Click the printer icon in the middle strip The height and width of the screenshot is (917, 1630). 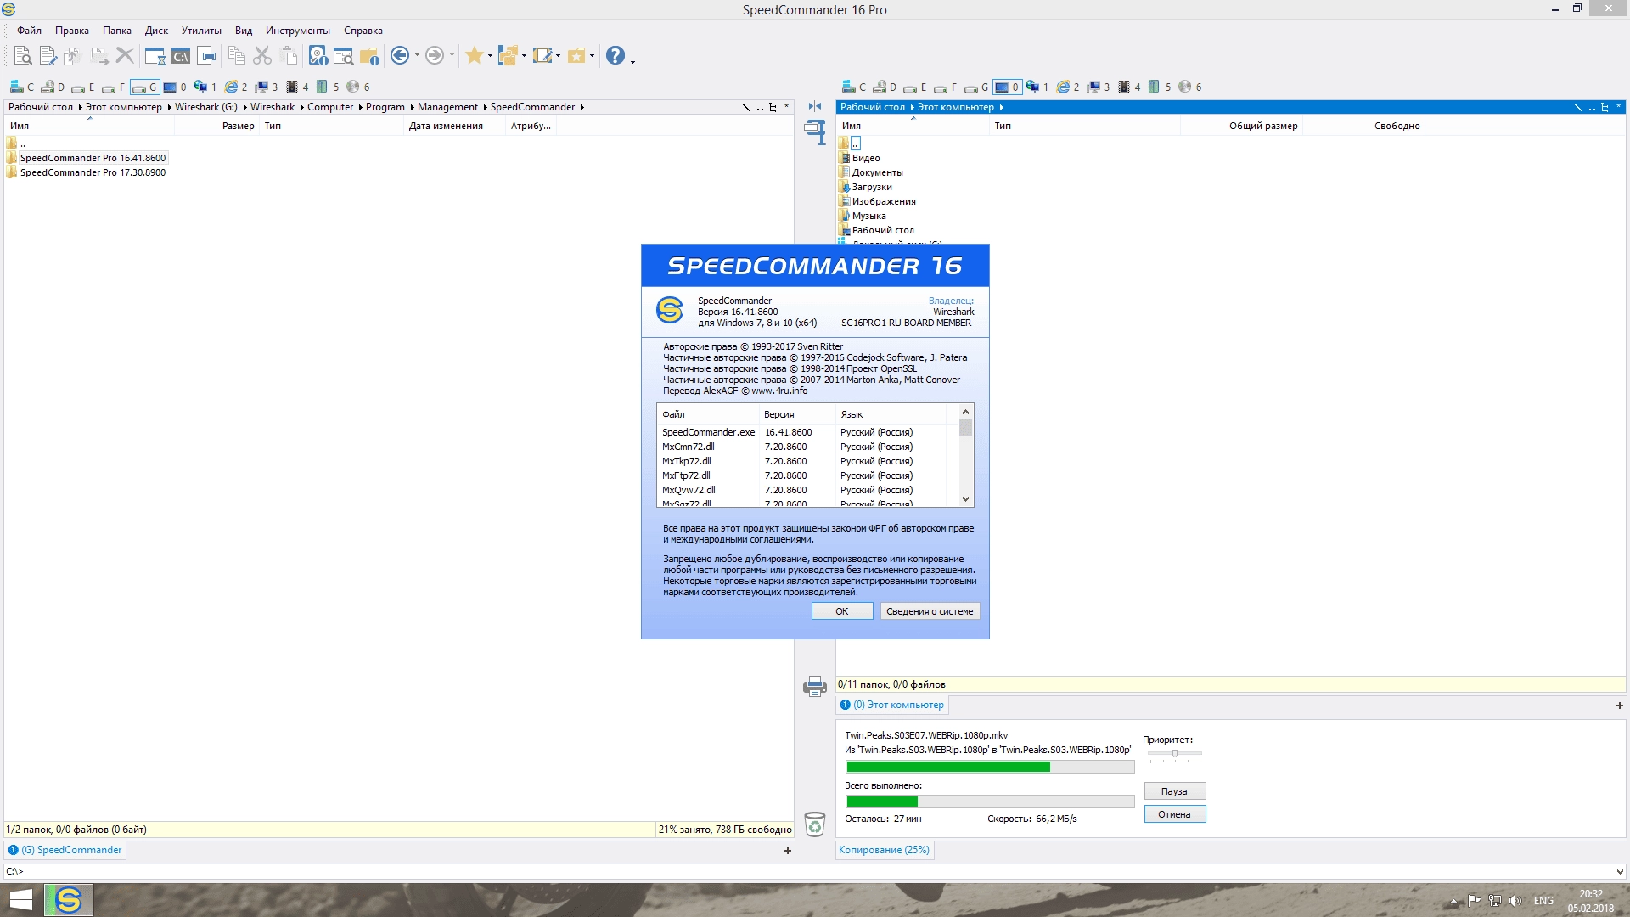click(815, 686)
